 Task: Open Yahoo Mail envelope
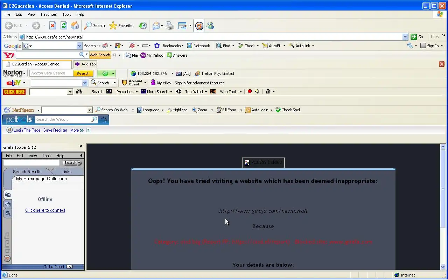tap(132, 55)
